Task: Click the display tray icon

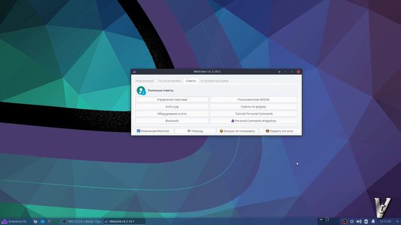Action: (352, 221)
